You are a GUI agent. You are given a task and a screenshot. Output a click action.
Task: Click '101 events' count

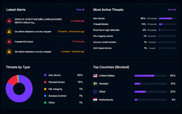pyautogui.click(x=152, y=24)
